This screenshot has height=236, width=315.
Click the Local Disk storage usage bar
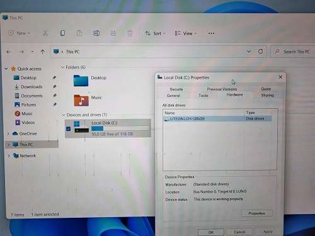pyautogui.click(x=120, y=128)
